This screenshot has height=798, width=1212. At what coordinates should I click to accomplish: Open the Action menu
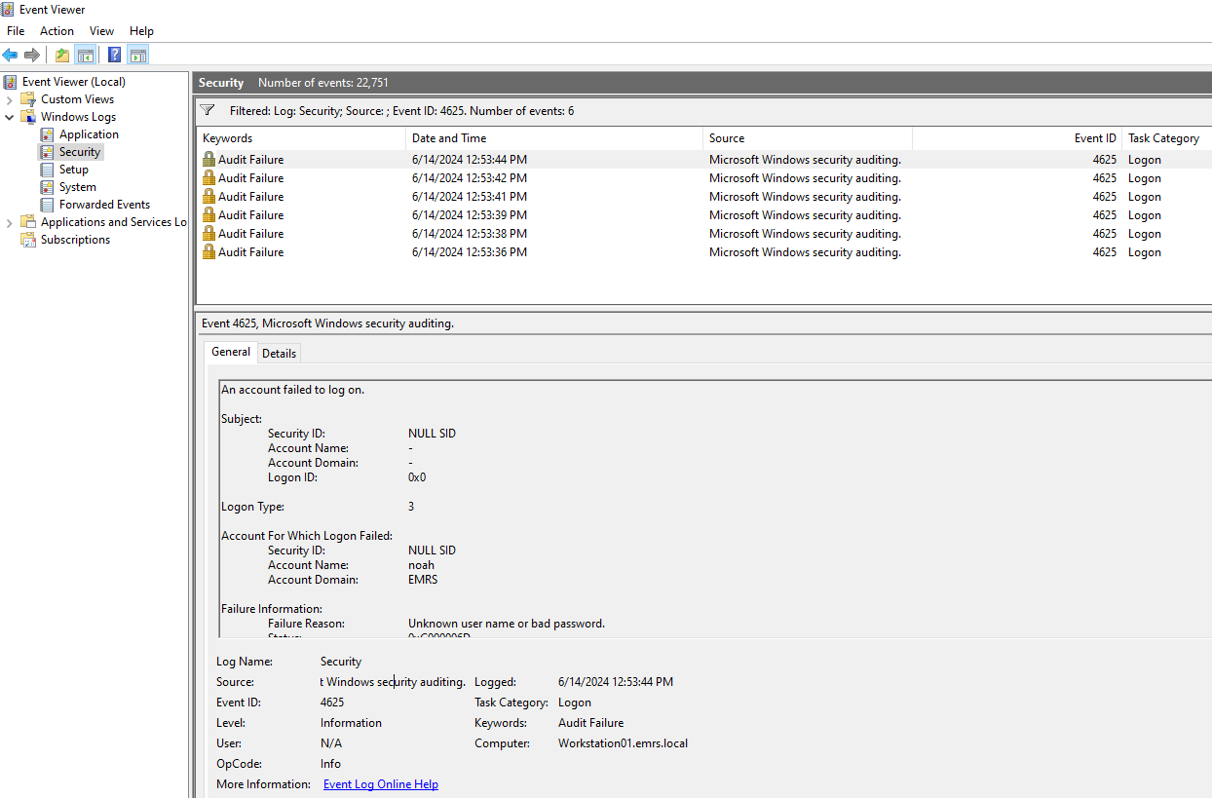coord(57,31)
